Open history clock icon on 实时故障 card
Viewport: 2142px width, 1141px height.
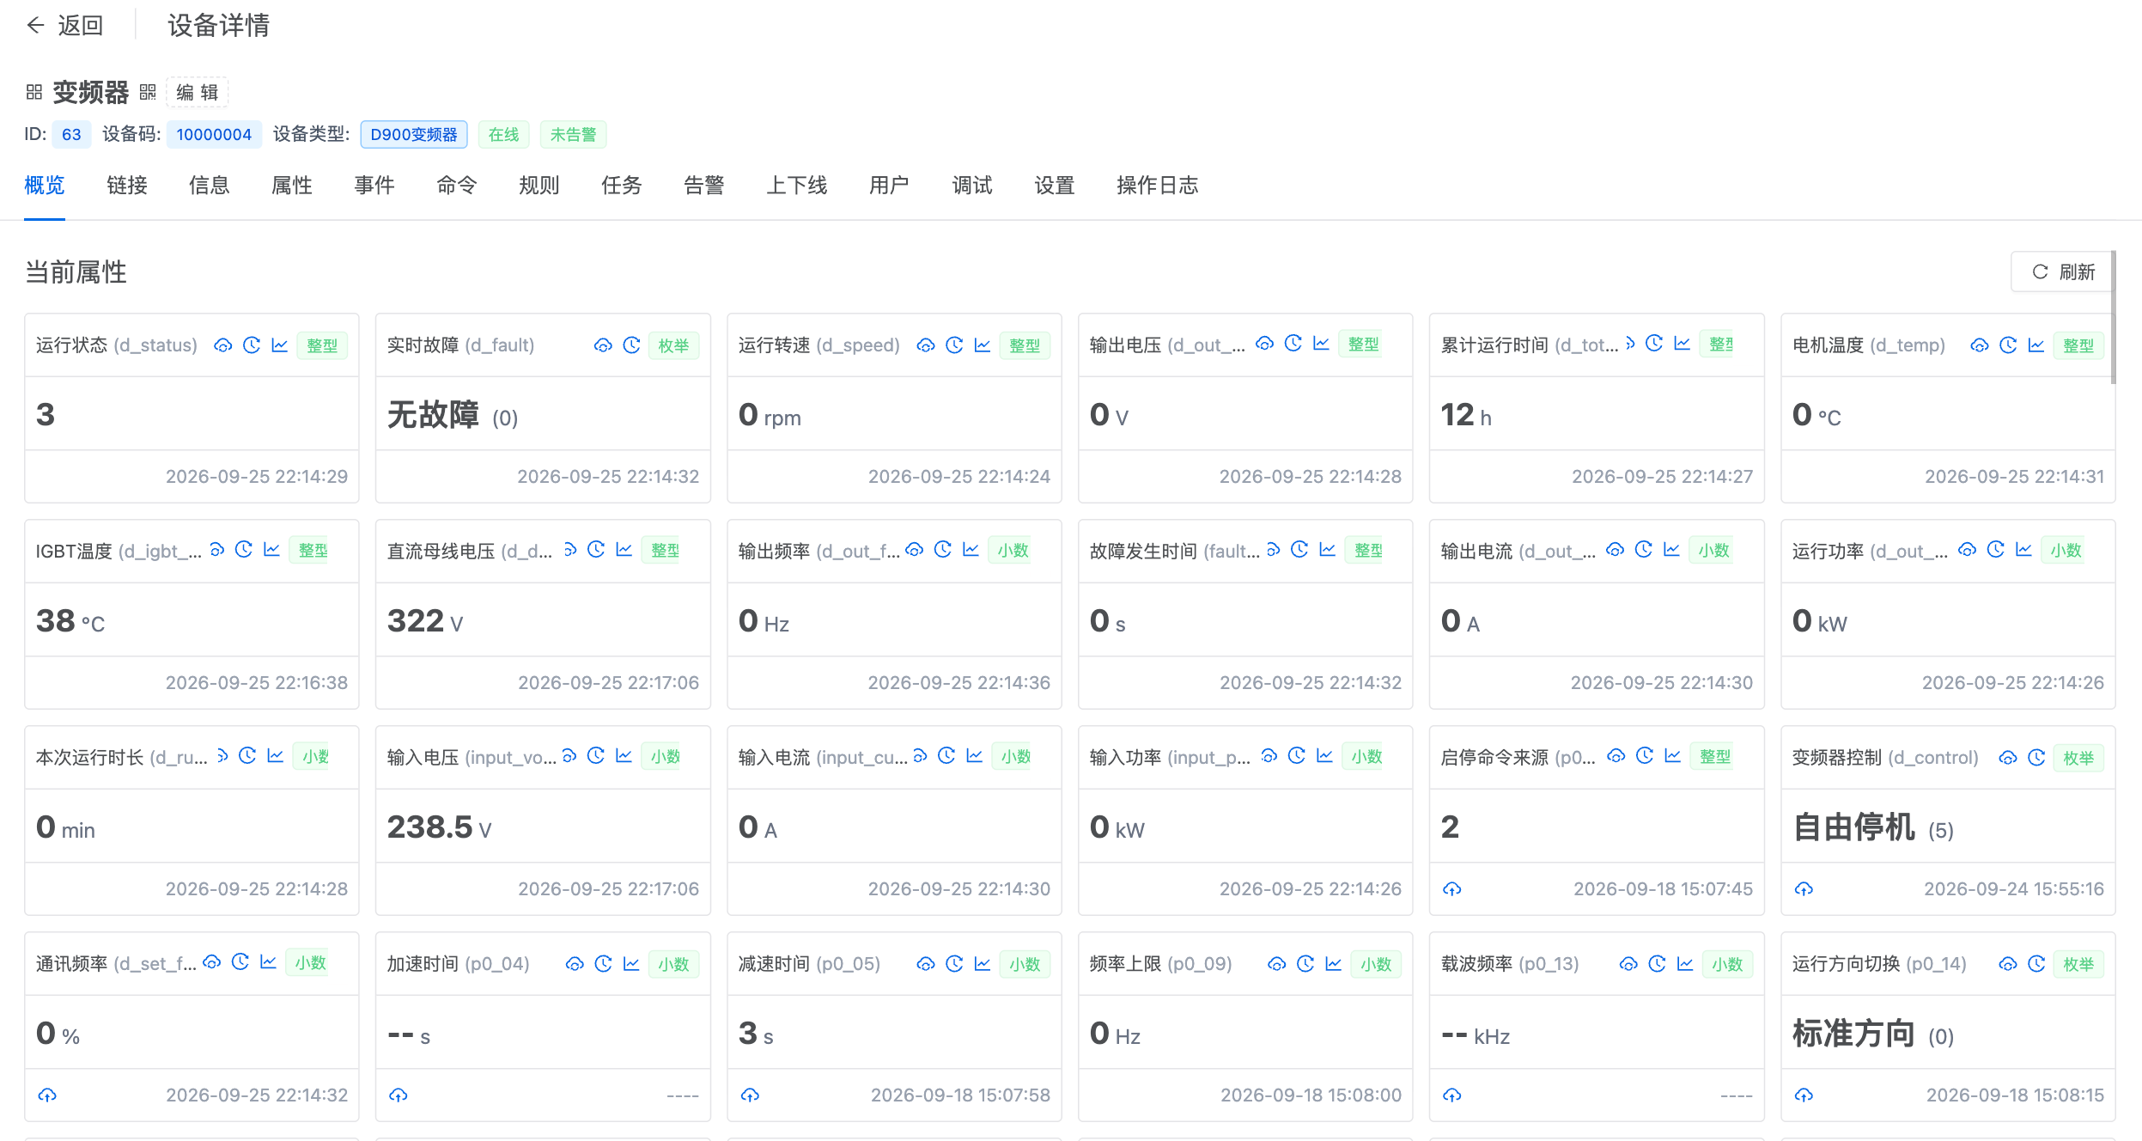point(632,345)
